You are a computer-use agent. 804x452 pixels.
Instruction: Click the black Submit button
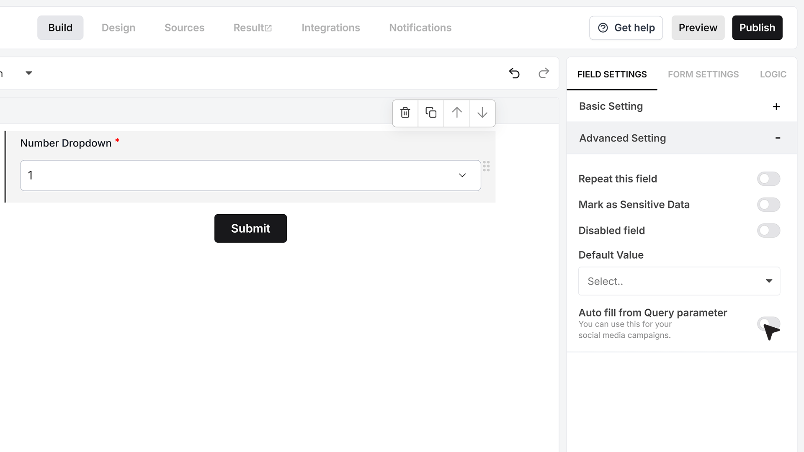(250, 229)
